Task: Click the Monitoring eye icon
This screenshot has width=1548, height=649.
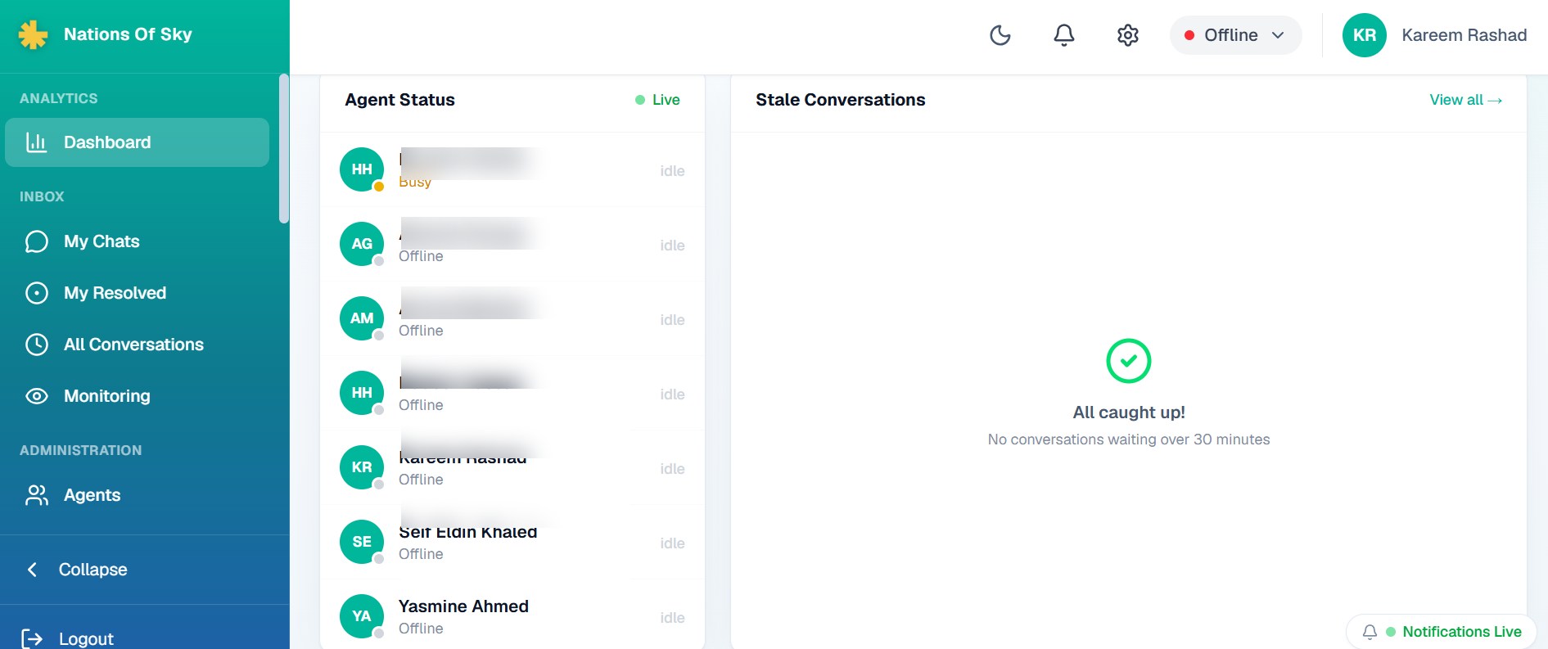Action: click(37, 396)
